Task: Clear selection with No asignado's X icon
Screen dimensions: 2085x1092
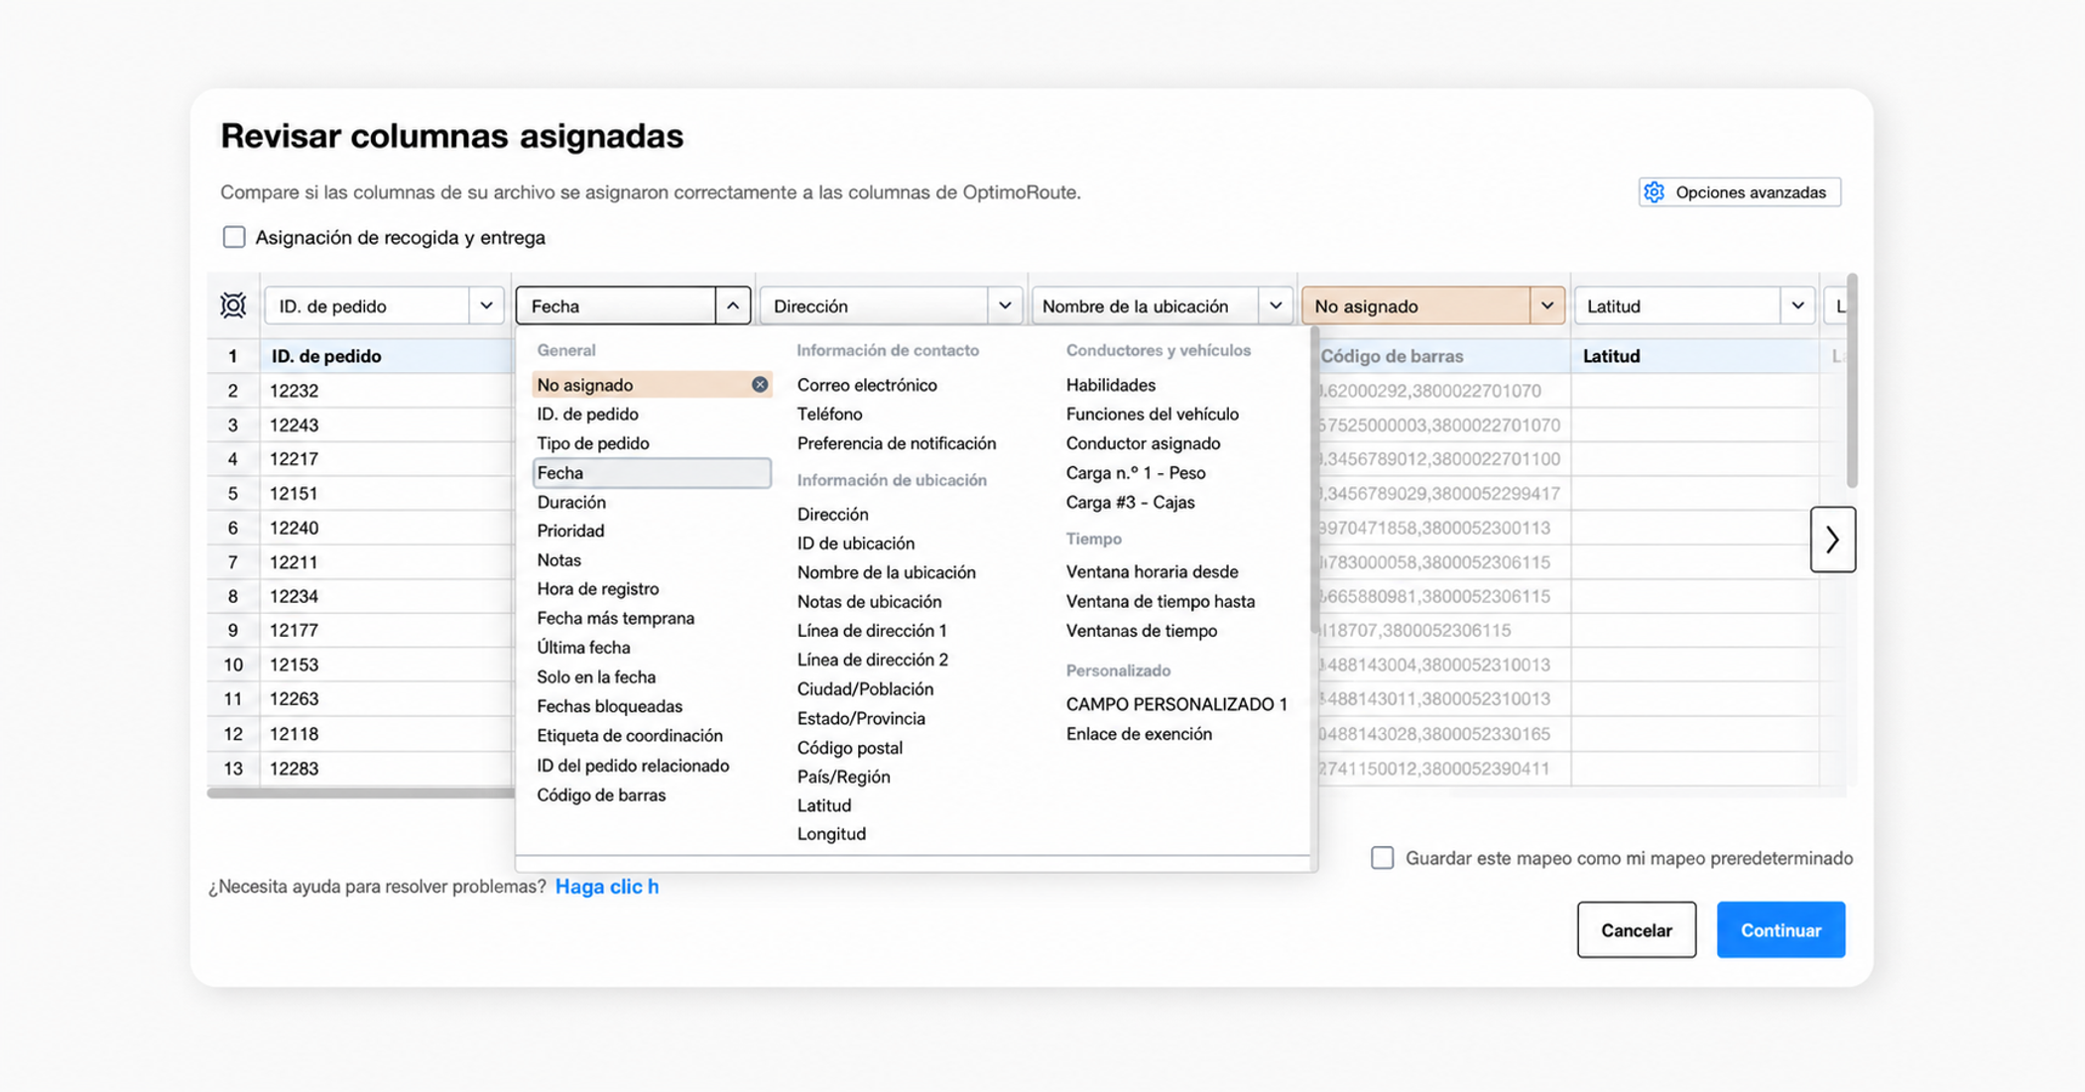Action: 760,385
